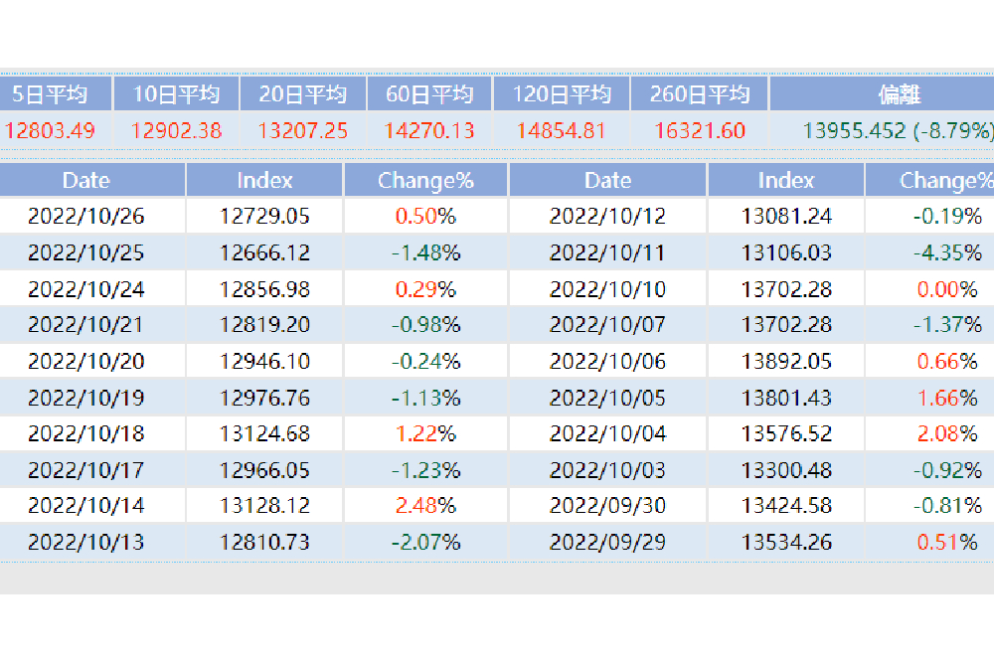Click the date 2022/09/29

pyautogui.click(x=607, y=542)
